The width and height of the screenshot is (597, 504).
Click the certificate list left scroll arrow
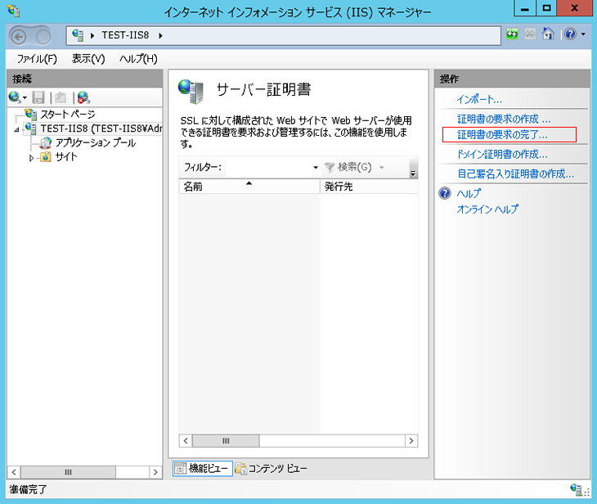(x=186, y=441)
